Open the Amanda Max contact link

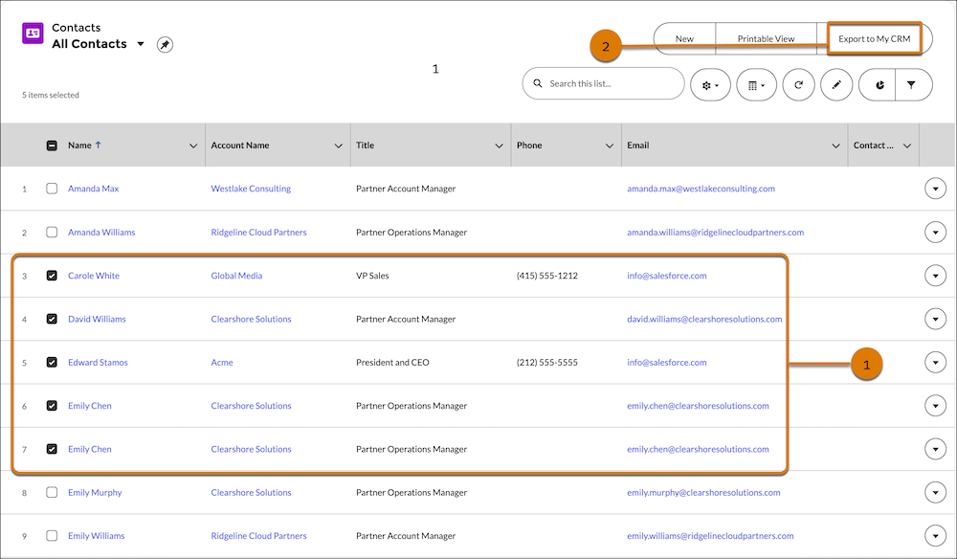[94, 189]
